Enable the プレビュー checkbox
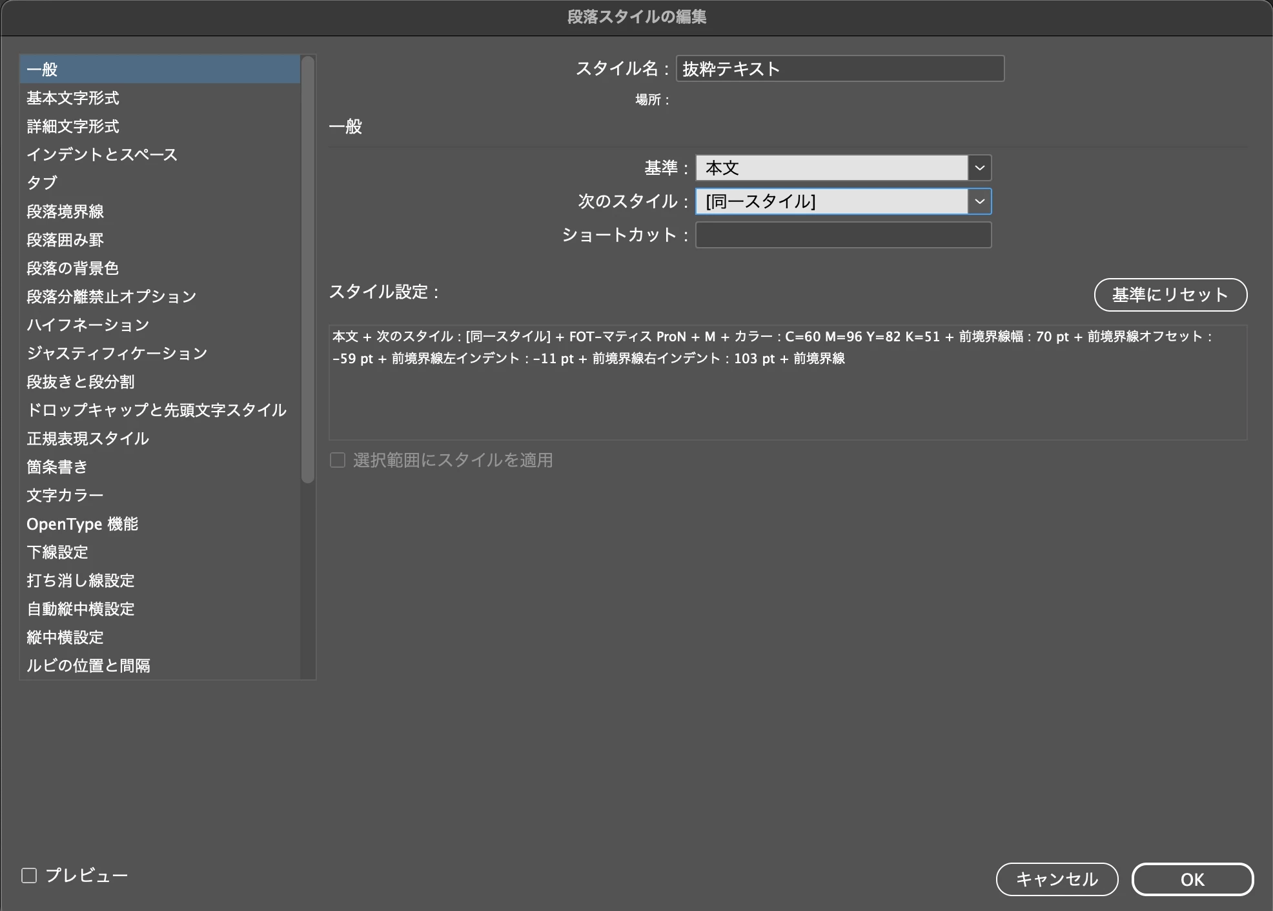 30,876
